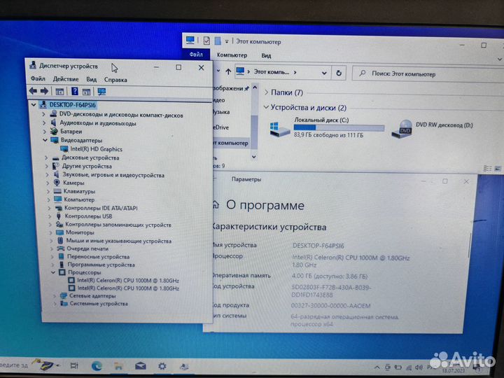Image resolution: width=504 pixels, height=378 pixels.
Task: Switch Explorer to details view icon
Action: [x=487, y=169]
